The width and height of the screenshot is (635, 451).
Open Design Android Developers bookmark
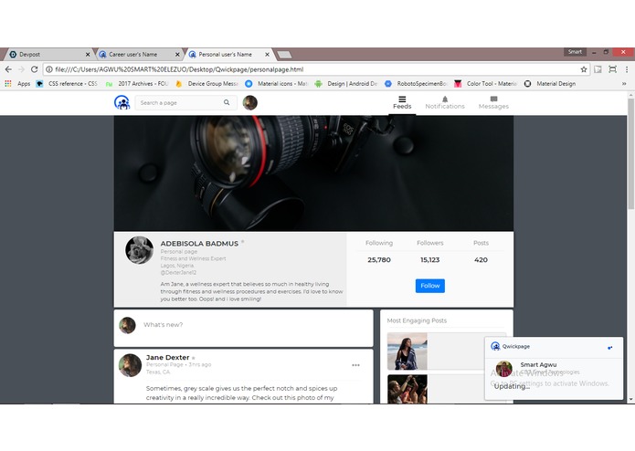tap(346, 84)
